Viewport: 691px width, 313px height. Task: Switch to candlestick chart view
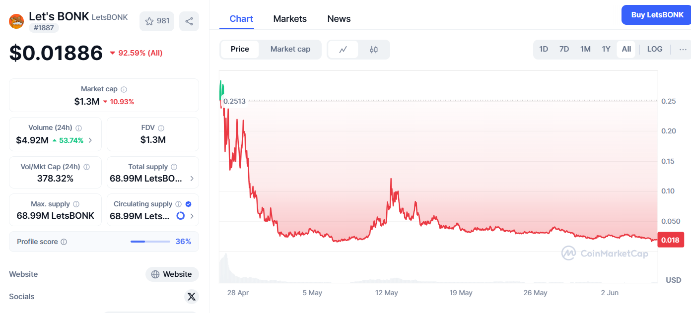[374, 50]
